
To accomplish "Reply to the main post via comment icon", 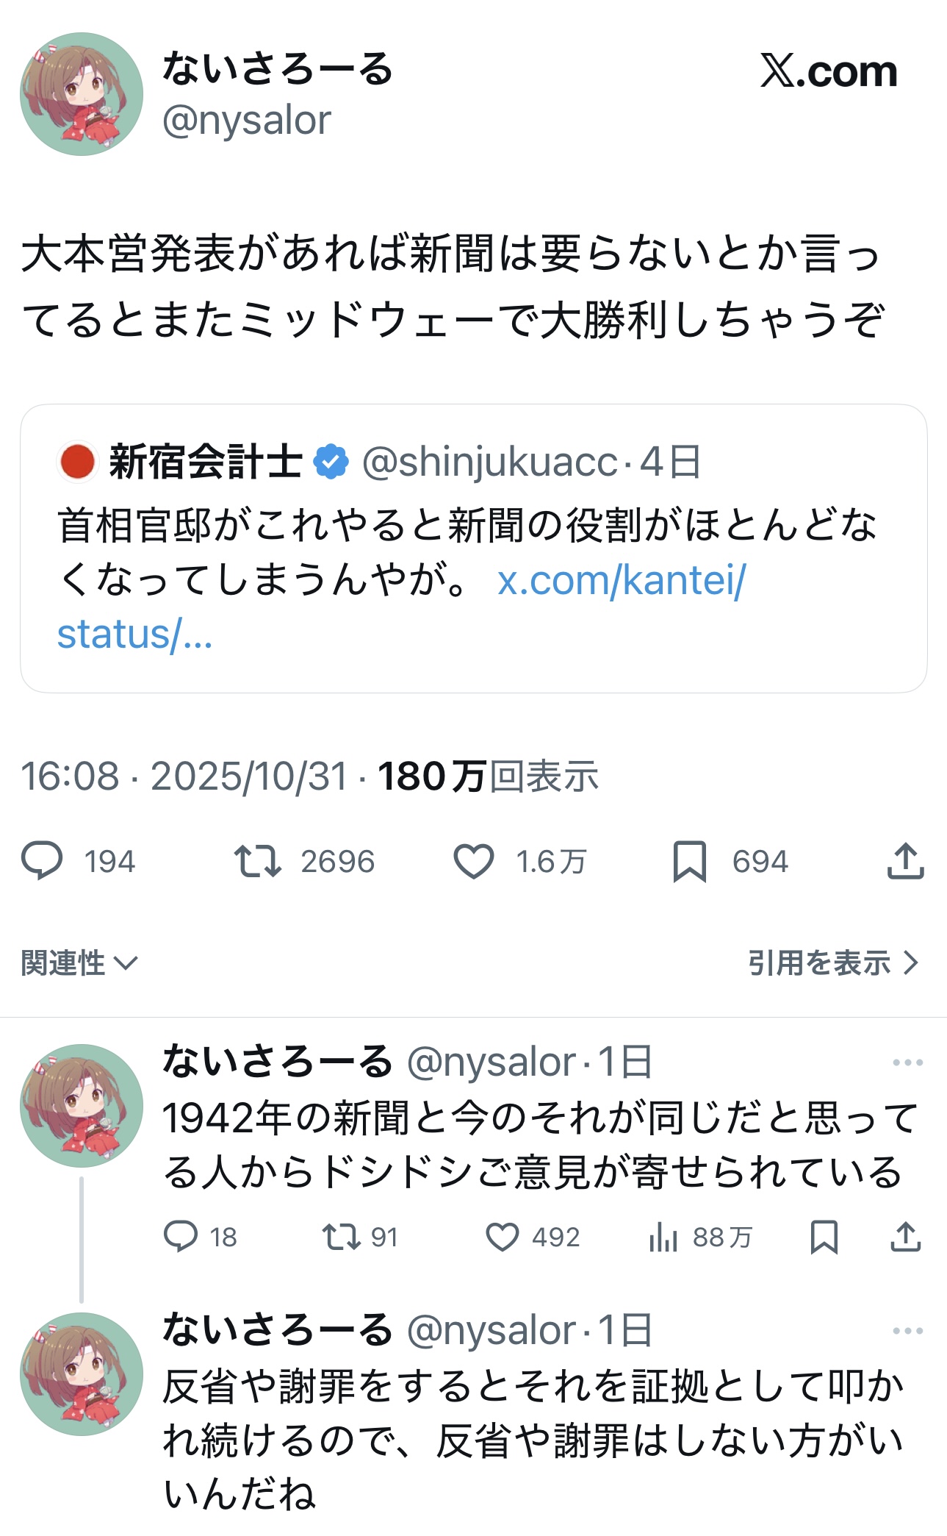I will point(43,861).
